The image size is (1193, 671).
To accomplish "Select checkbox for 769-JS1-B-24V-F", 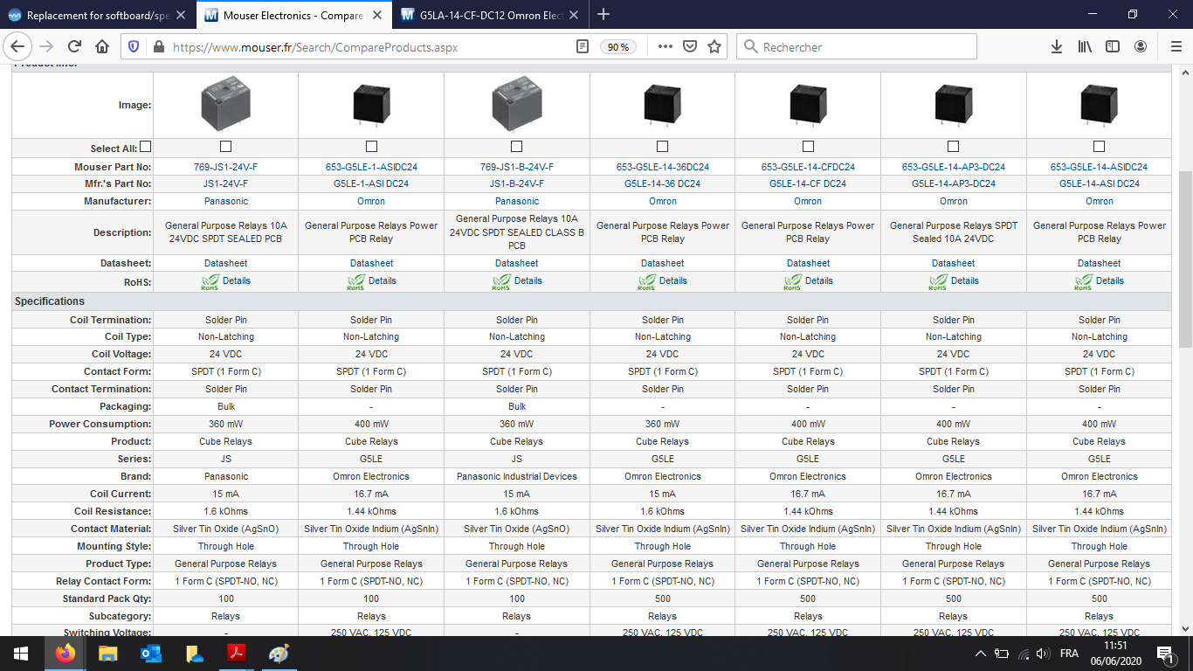I will click(517, 147).
